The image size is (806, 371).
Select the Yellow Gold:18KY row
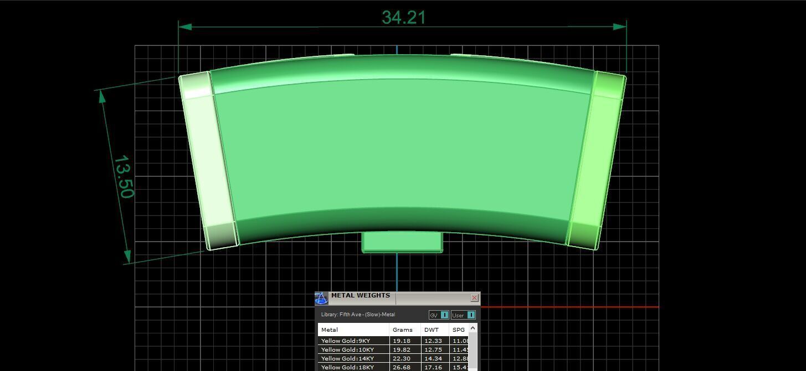point(393,367)
